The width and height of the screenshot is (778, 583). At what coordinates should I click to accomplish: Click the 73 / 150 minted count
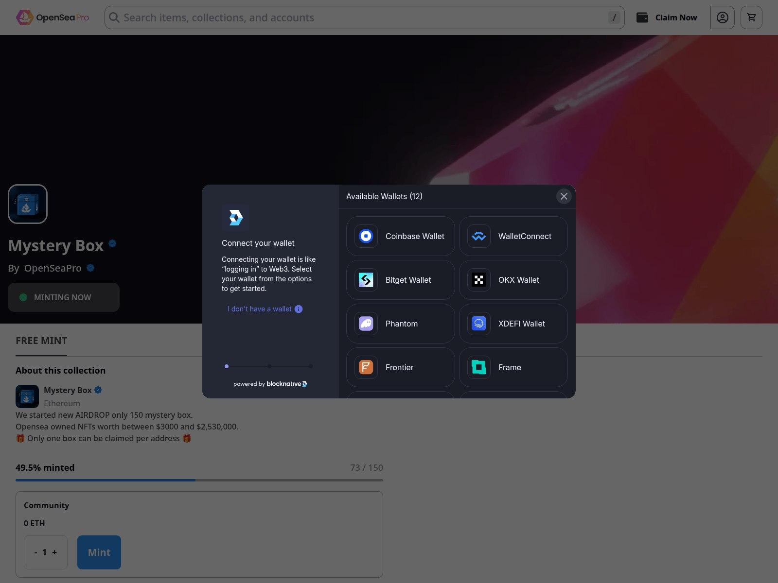click(367, 467)
